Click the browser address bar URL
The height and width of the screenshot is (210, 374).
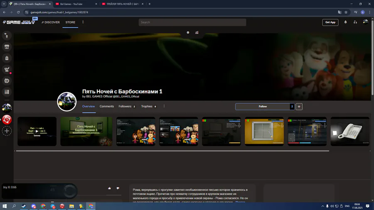59,12
